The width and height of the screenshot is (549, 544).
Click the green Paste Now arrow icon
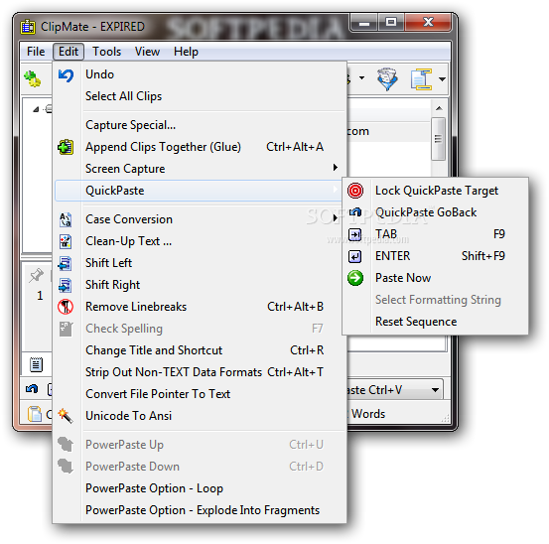pos(355,278)
